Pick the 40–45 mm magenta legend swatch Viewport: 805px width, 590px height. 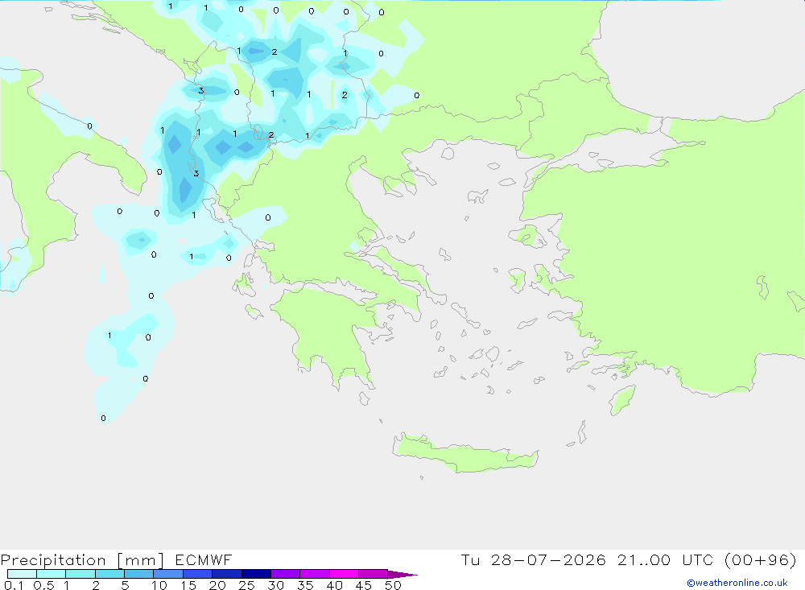click(x=344, y=574)
